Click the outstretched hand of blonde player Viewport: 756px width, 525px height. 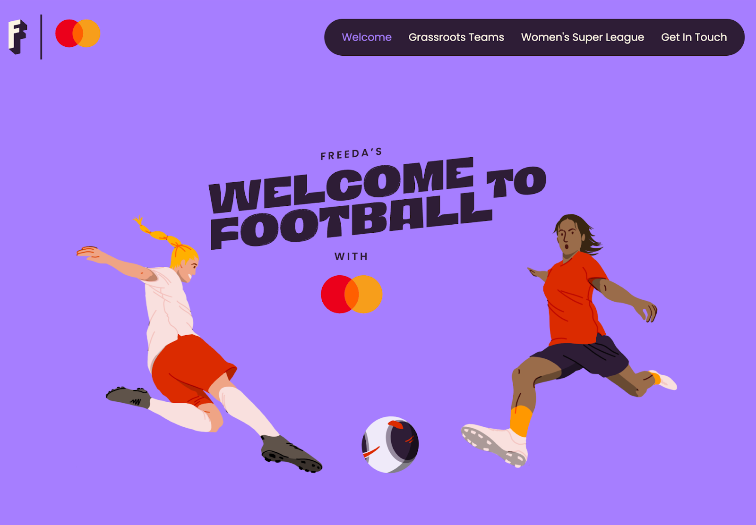90,253
